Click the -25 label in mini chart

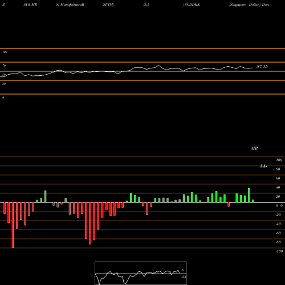pos(184,277)
